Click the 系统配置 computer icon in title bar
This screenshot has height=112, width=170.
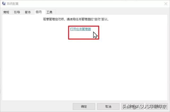point(4,3)
